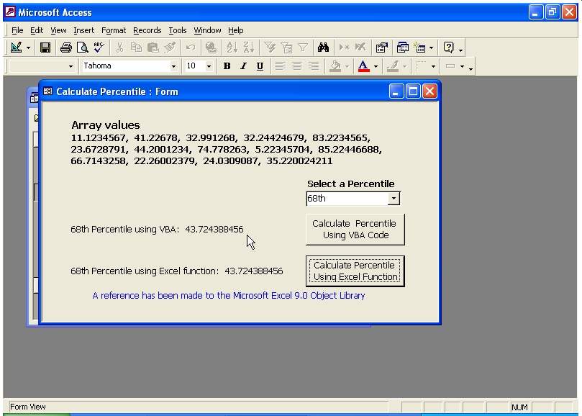
Task: Click the Cut scissors icon
Action: (119, 48)
